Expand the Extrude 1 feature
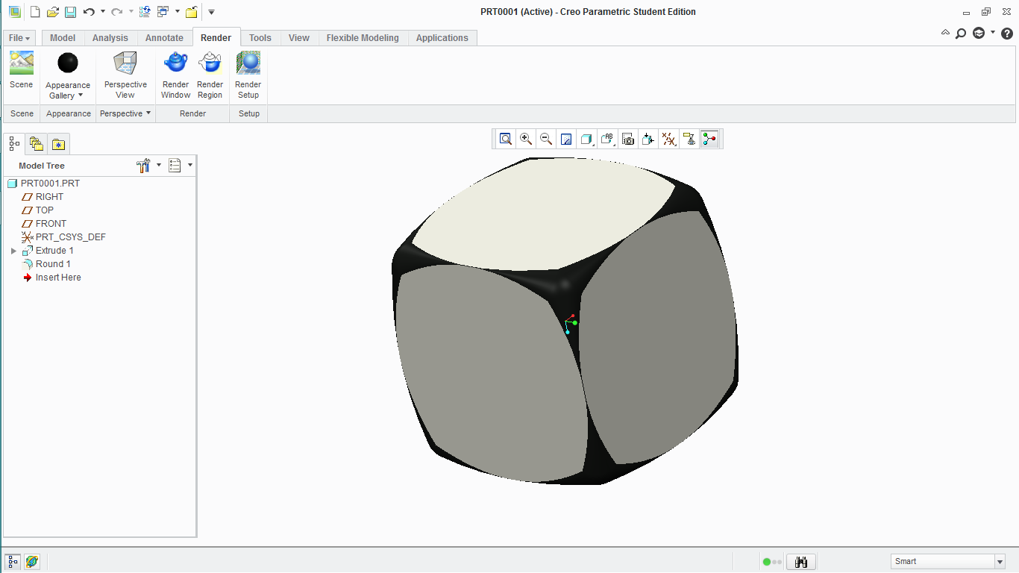This screenshot has width=1019, height=573. (13, 251)
